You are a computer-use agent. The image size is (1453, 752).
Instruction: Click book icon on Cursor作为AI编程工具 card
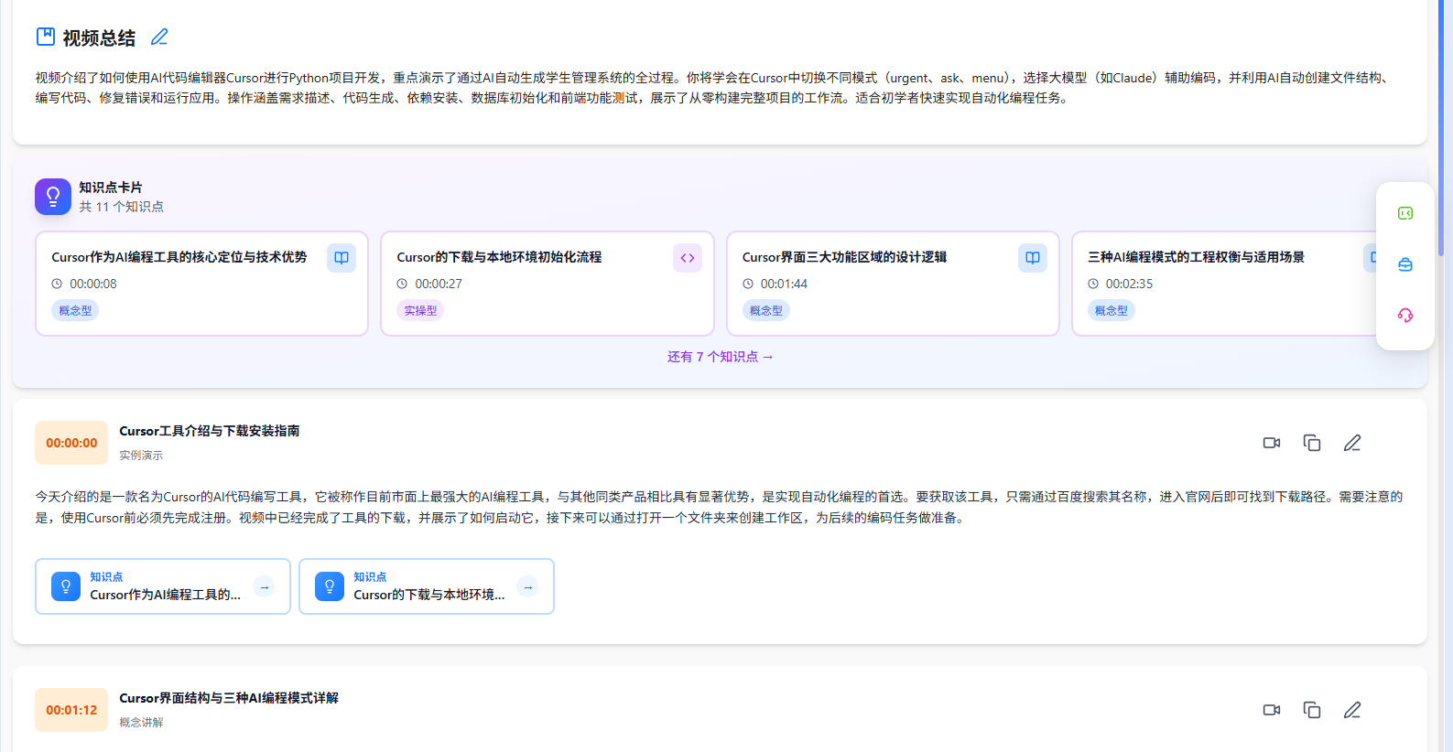342,258
